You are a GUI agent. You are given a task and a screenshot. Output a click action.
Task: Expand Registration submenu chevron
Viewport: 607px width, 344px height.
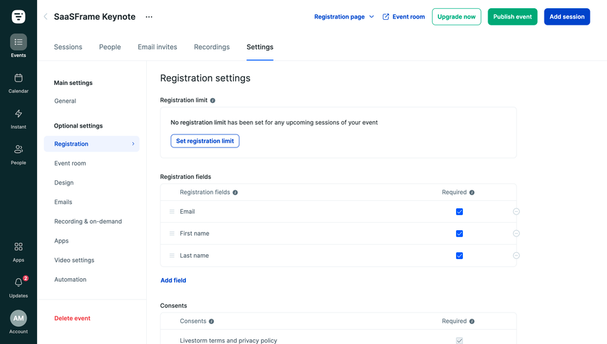click(133, 143)
